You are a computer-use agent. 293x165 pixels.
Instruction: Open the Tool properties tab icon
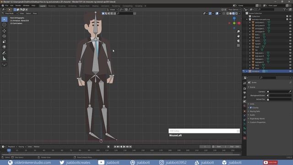tap(244, 83)
